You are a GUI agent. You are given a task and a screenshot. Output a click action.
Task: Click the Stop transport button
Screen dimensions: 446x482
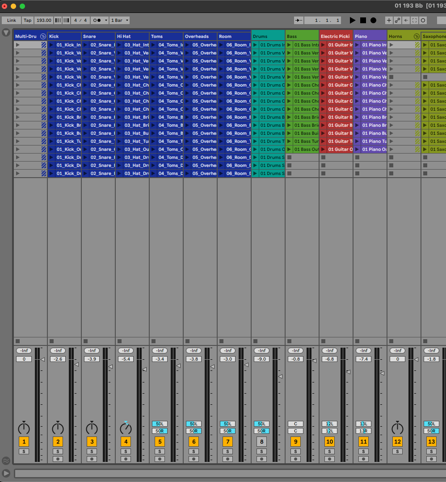(363, 20)
